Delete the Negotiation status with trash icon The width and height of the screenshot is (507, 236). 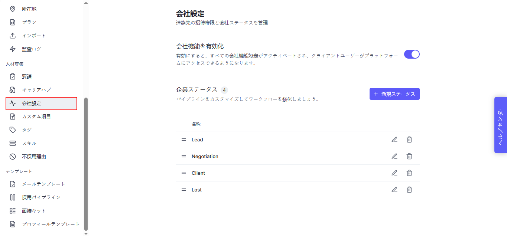tap(409, 156)
